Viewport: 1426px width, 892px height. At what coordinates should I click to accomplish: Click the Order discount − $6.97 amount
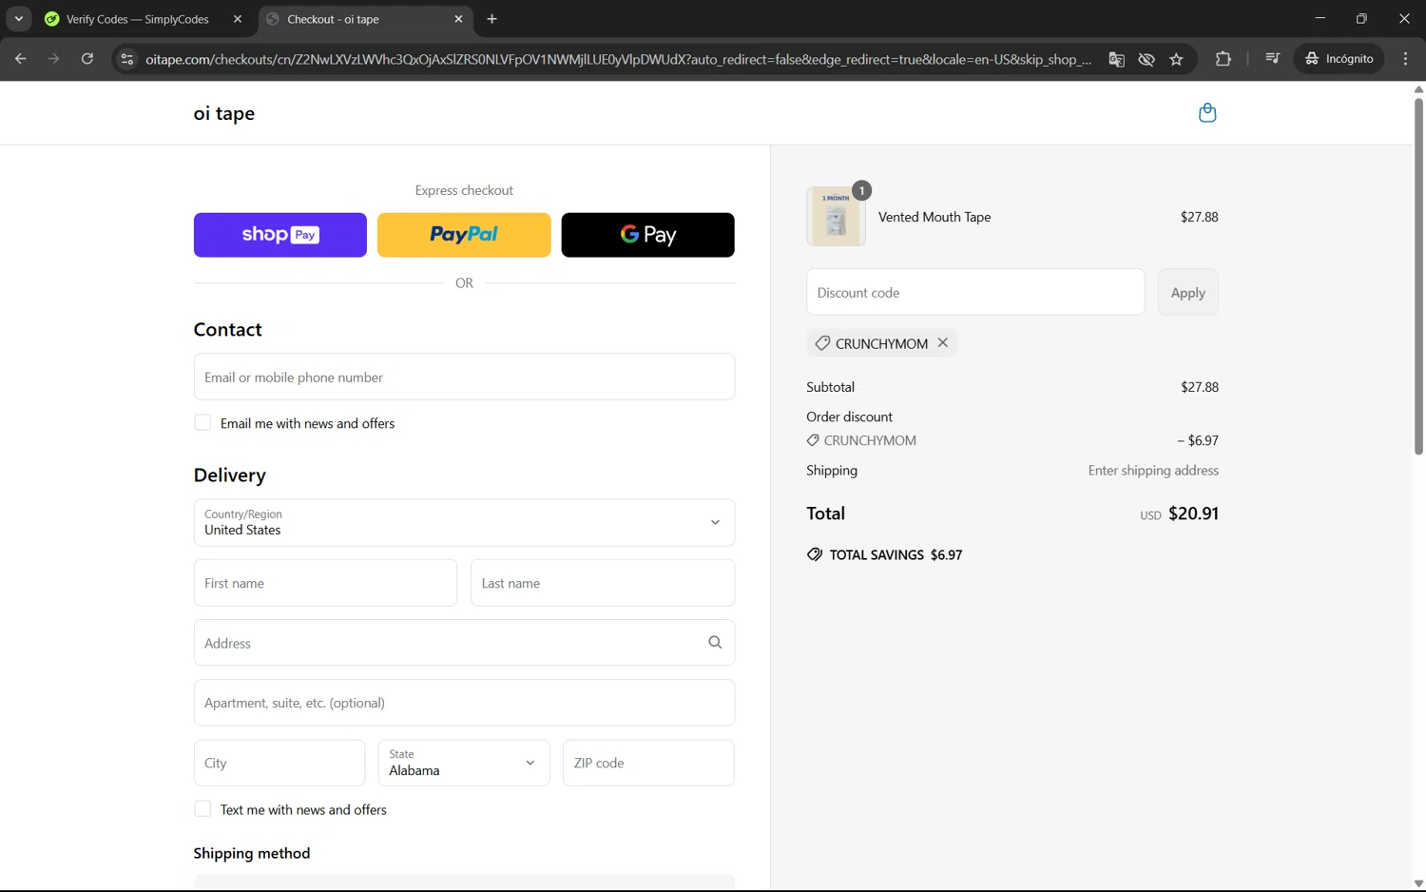(1198, 440)
